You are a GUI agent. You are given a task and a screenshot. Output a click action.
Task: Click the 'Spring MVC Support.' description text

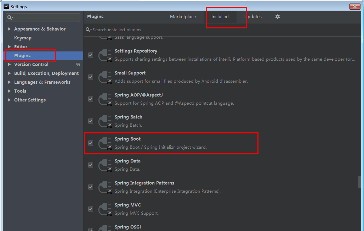pos(137,213)
